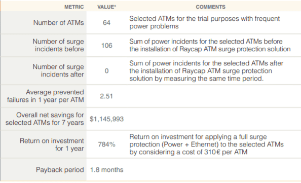Click comment about incidents before Raycap installation
The width and height of the screenshot is (301, 183).
210,45
